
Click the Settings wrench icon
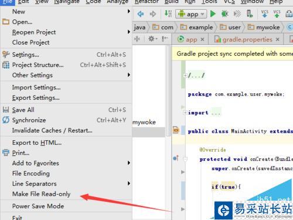pos(6,55)
